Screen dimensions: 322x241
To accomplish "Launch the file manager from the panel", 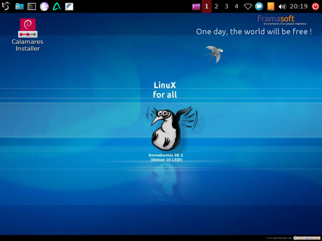I will pos(19,6).
